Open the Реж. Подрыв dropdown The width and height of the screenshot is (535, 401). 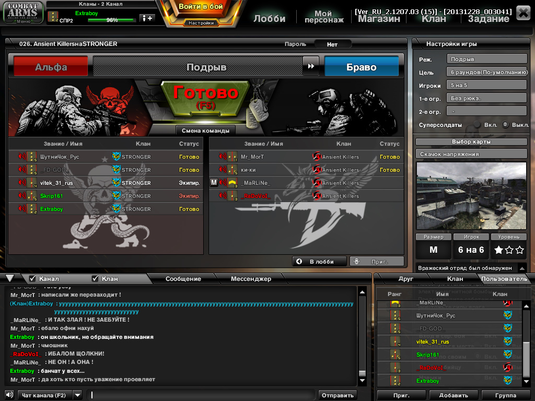point(487,59)
